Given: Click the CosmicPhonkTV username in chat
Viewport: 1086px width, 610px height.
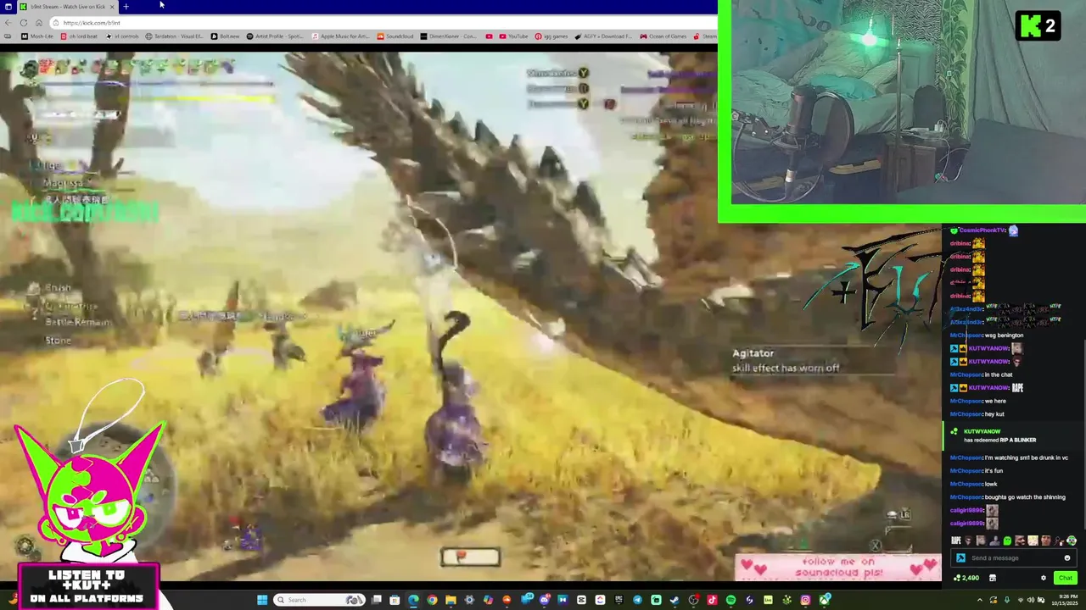Looking at the screenshot, I should click(982, 230).
